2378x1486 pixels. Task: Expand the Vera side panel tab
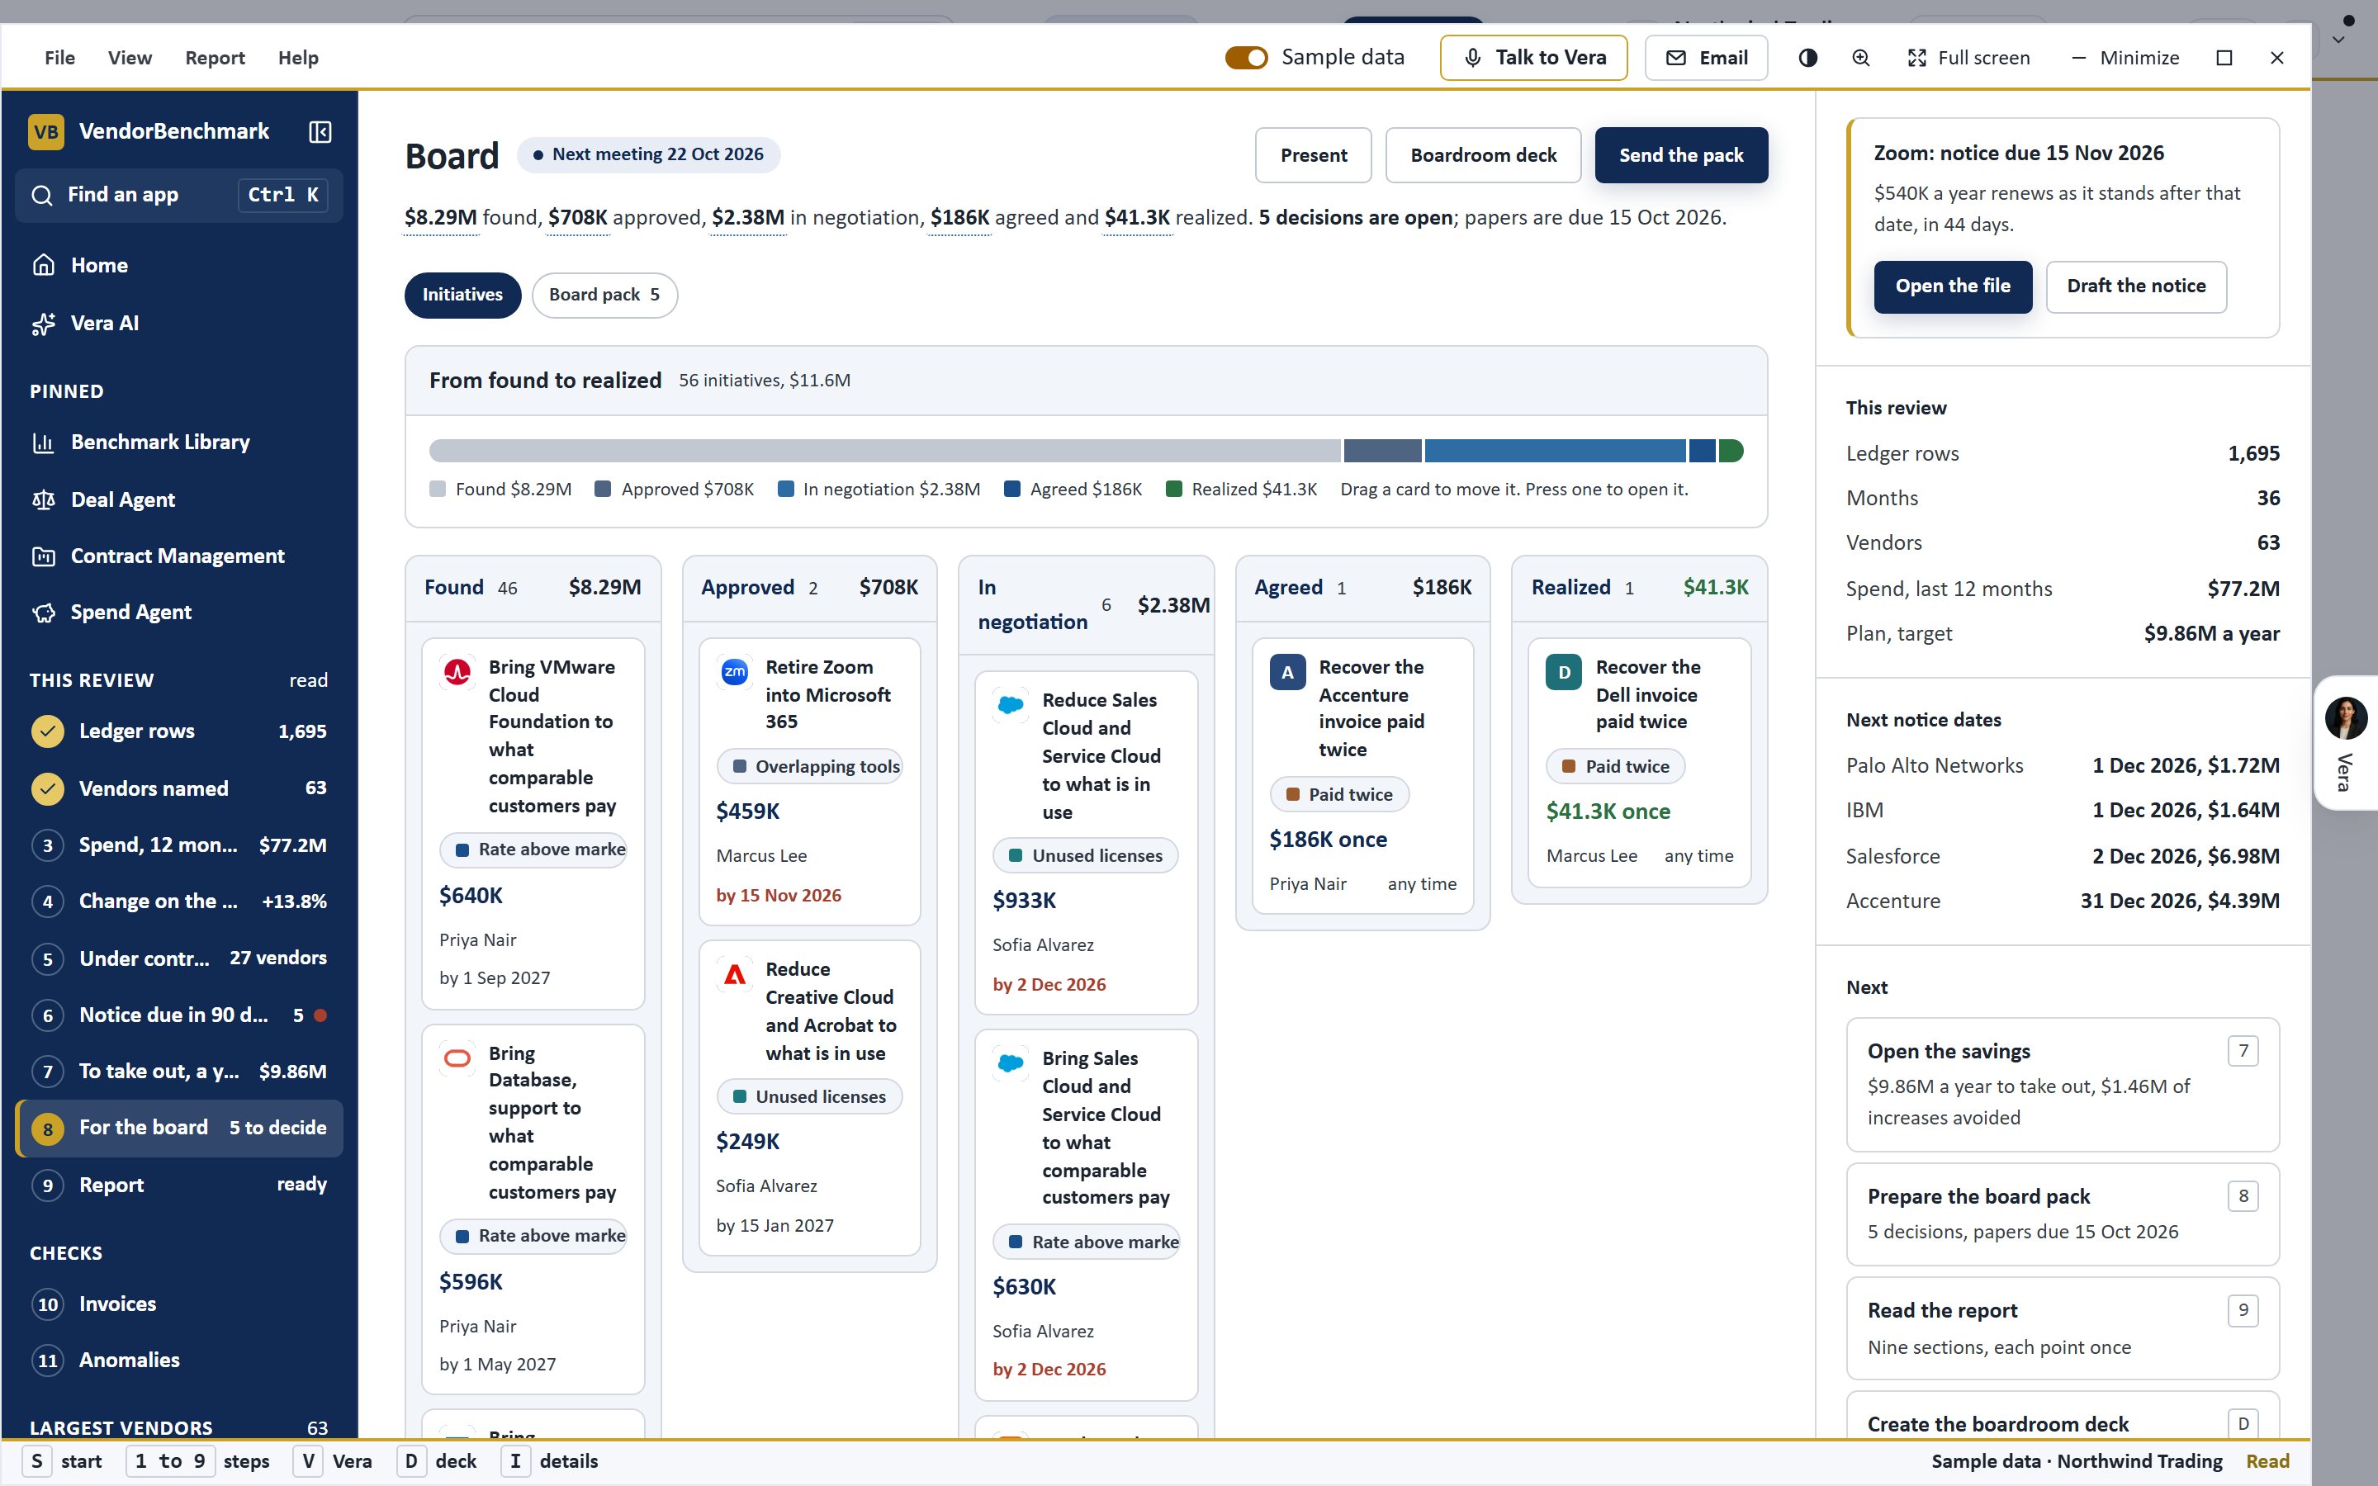click(2345, 742)
